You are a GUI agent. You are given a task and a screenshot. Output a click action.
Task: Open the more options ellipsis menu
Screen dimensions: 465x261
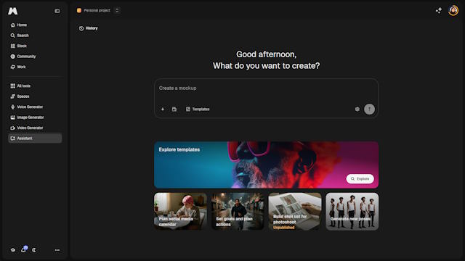(x=57, y=250)
